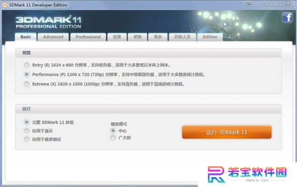Screen dimensions: 297x187
Task: Choose 完整 3DMark 11 体验 run option
Action: [x=27, y=122]
